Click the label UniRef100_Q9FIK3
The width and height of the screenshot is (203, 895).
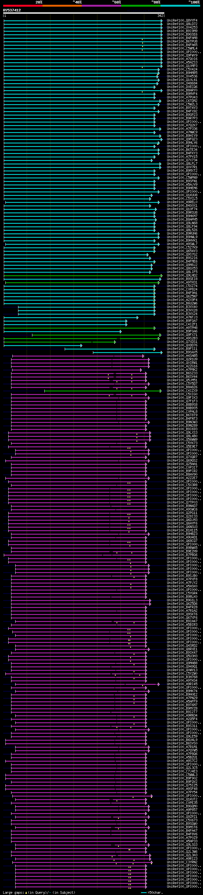[x=182, y=398]
